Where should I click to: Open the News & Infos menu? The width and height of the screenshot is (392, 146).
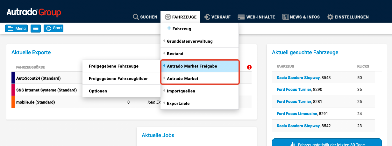301,17
